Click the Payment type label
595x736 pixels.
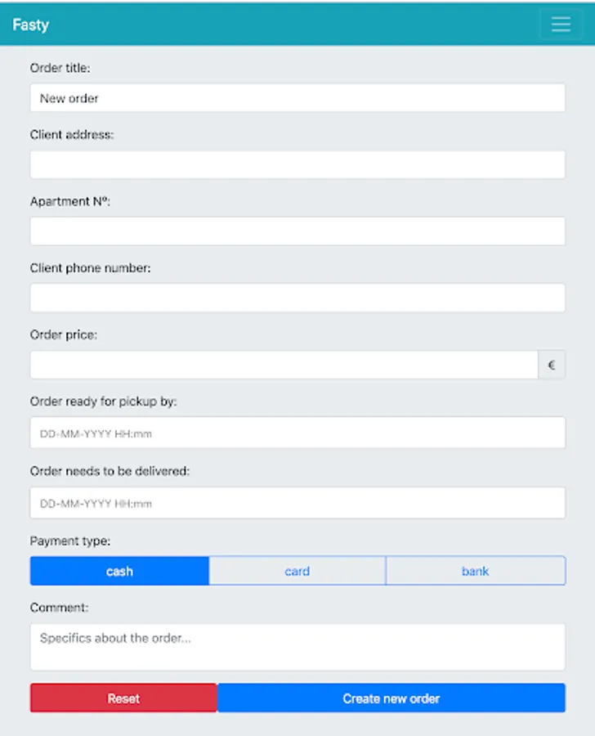70,541
